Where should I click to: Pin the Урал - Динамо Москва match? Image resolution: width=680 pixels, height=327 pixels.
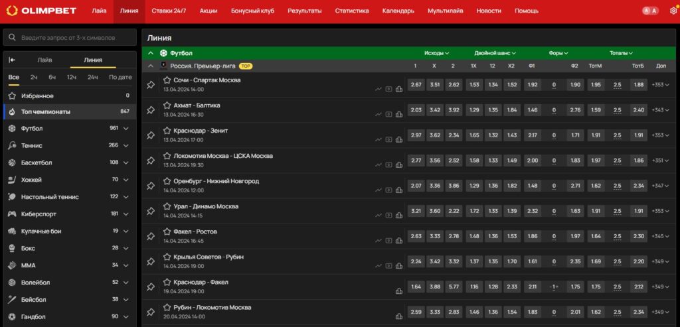(x=151, y=211)
